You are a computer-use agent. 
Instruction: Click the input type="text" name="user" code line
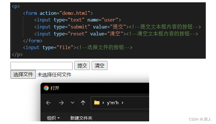(x=78, y=20)
